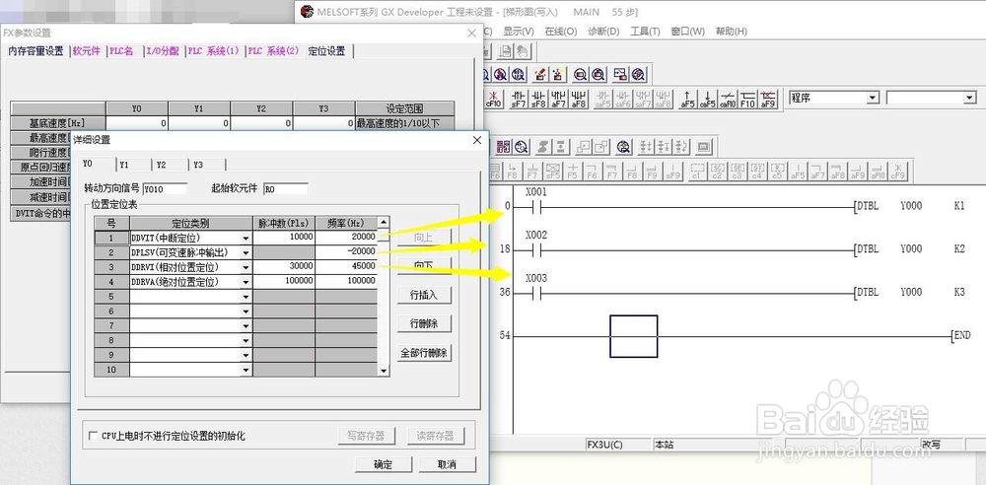Image resolution: width=986 pixels, height=485 pixels.
Task: Click the X001 contact in ladder
Action: pyautogui.click(x=536, y=207)
